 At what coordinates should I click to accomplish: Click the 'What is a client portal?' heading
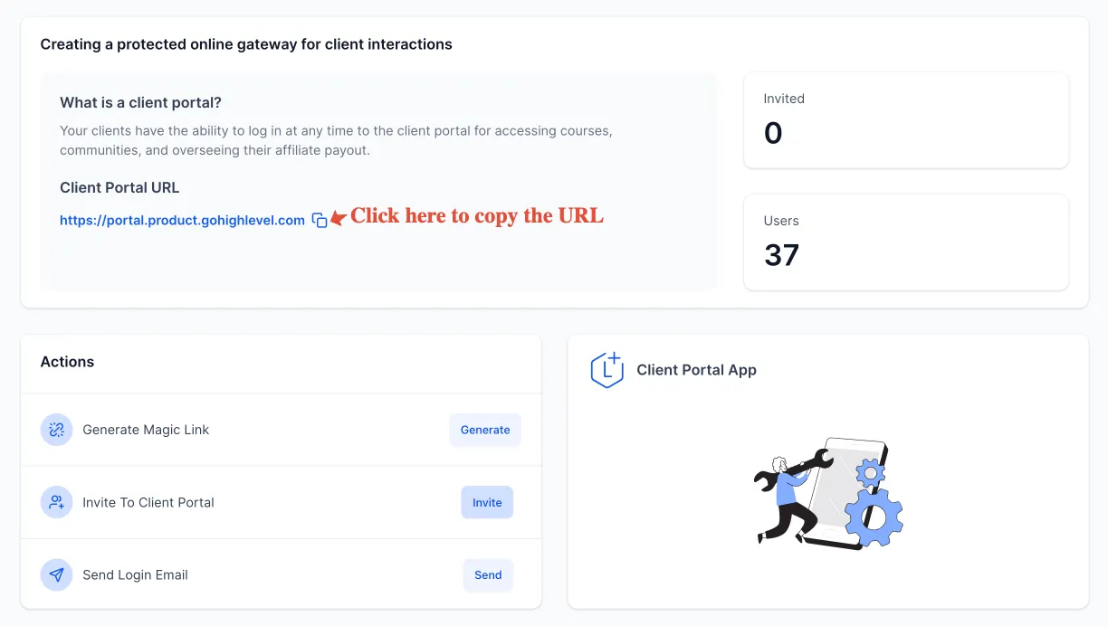point(140,102)
